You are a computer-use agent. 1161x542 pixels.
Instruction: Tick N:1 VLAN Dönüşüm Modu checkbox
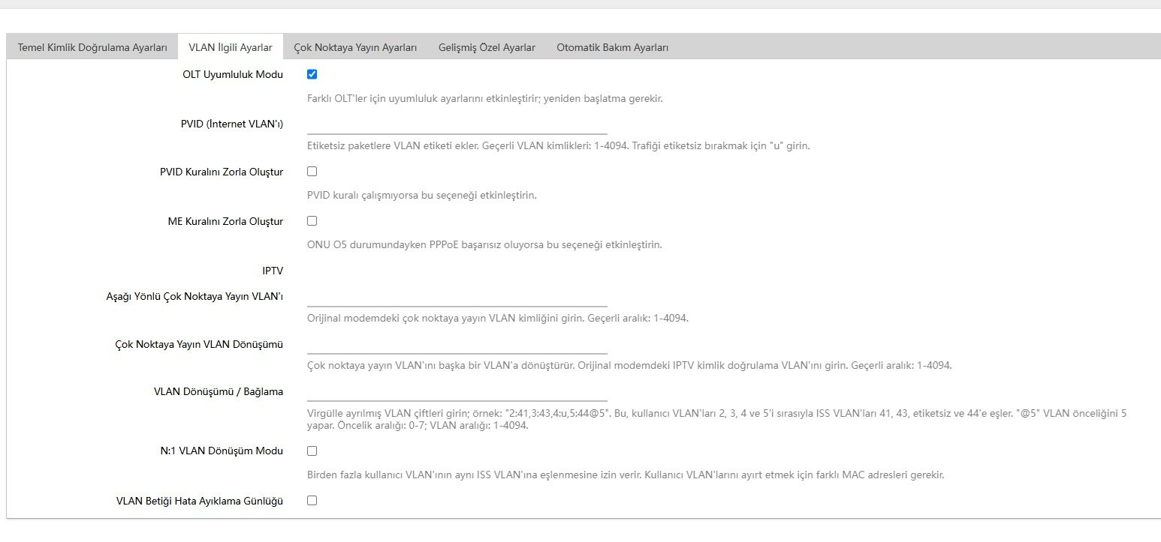[312, 451]
